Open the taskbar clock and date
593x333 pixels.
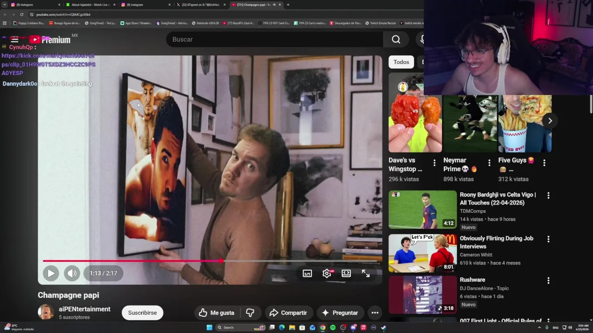582,327
